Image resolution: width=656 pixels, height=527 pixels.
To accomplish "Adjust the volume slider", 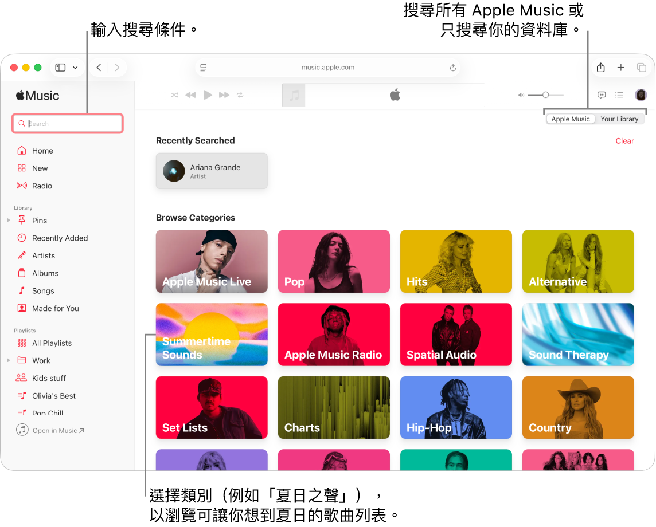I will click(x=546, y=95).
